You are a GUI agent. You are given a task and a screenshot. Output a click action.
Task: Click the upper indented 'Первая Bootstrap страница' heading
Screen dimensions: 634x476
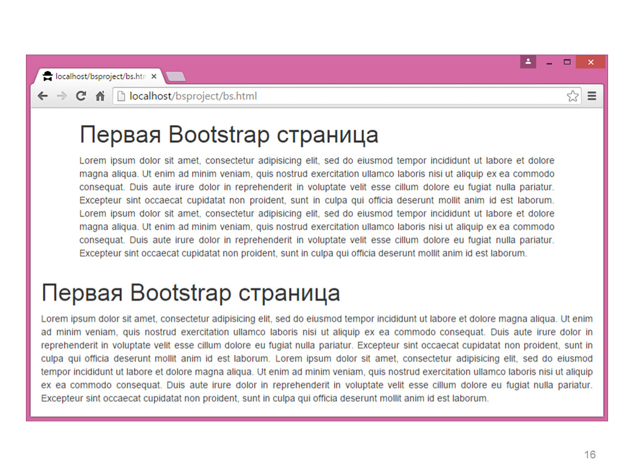tap(229, 135)
